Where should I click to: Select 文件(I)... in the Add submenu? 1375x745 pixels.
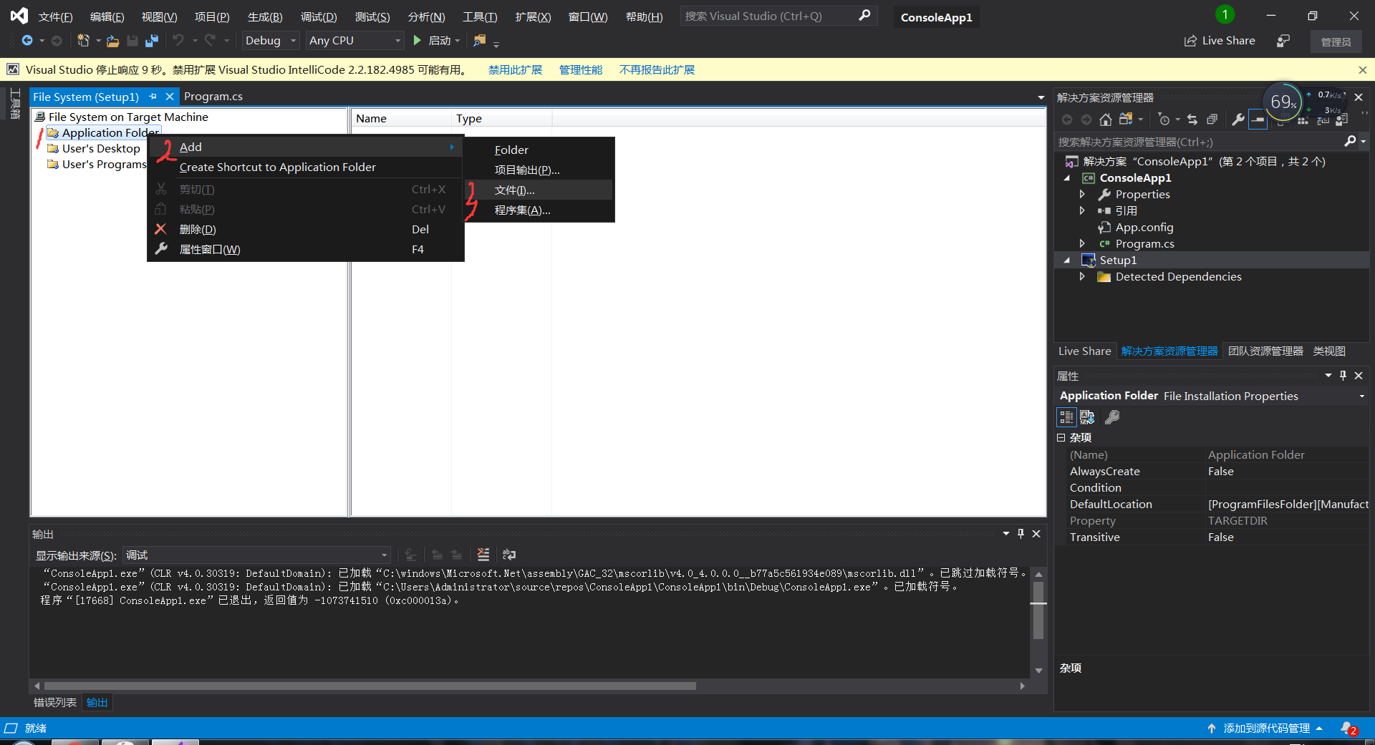coord(539,190)
